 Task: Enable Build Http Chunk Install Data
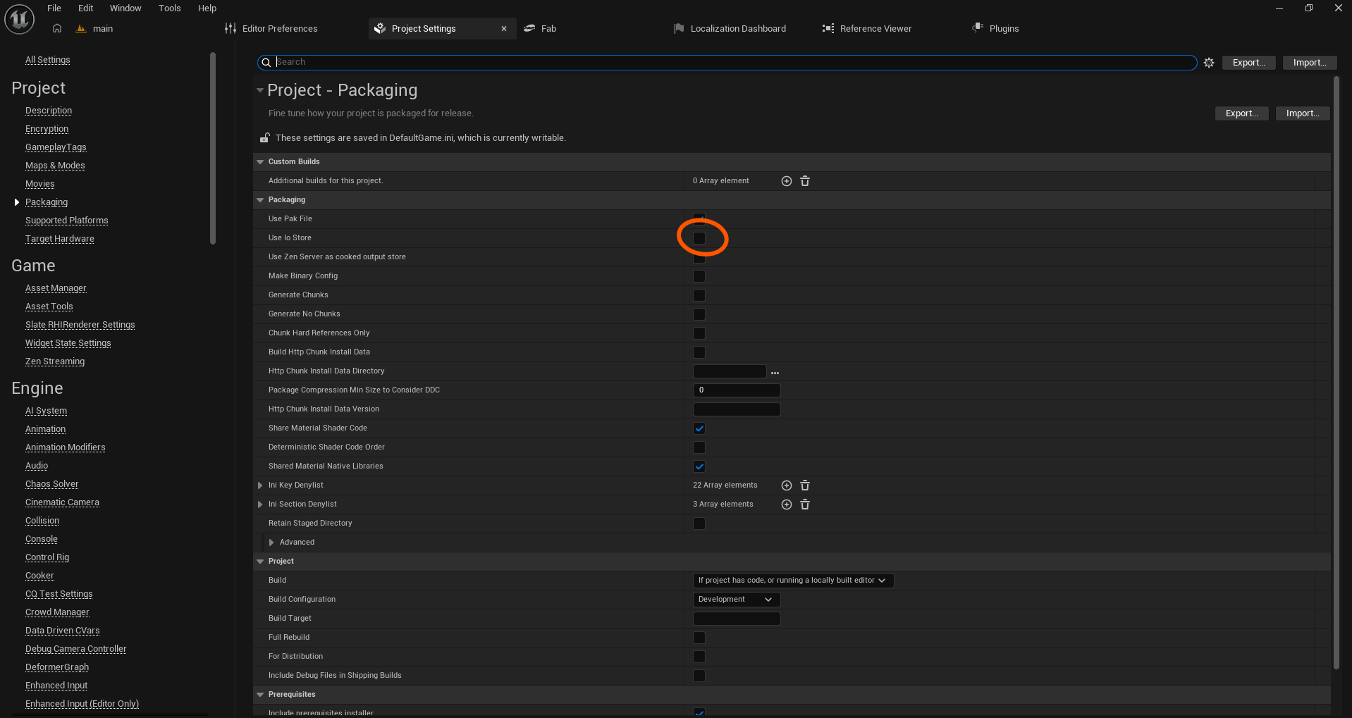click(699, 352)
